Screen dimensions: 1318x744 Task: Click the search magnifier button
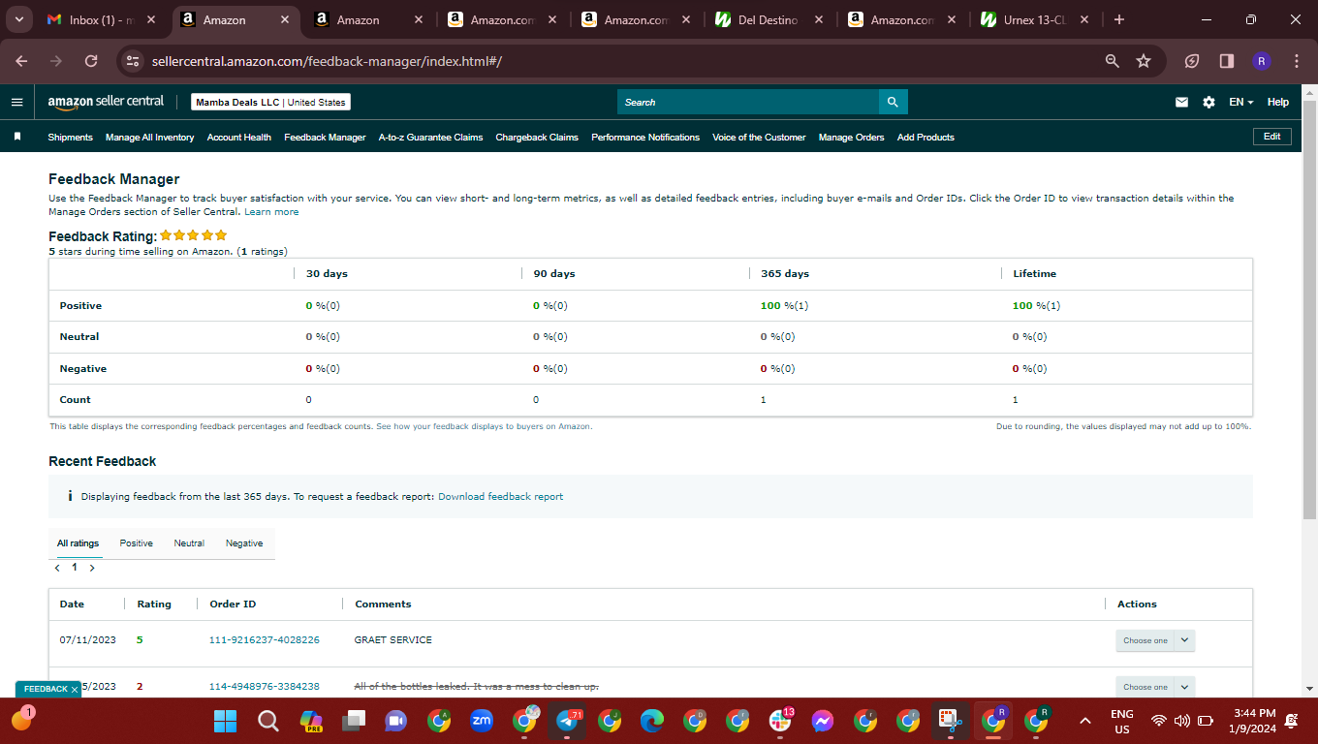tap(893, 102)
